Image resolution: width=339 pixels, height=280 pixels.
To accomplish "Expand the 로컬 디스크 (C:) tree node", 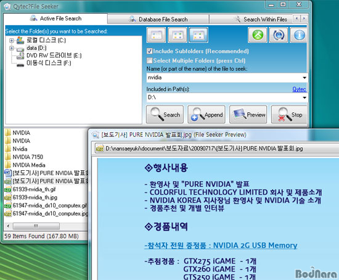I will coord(12,41).
